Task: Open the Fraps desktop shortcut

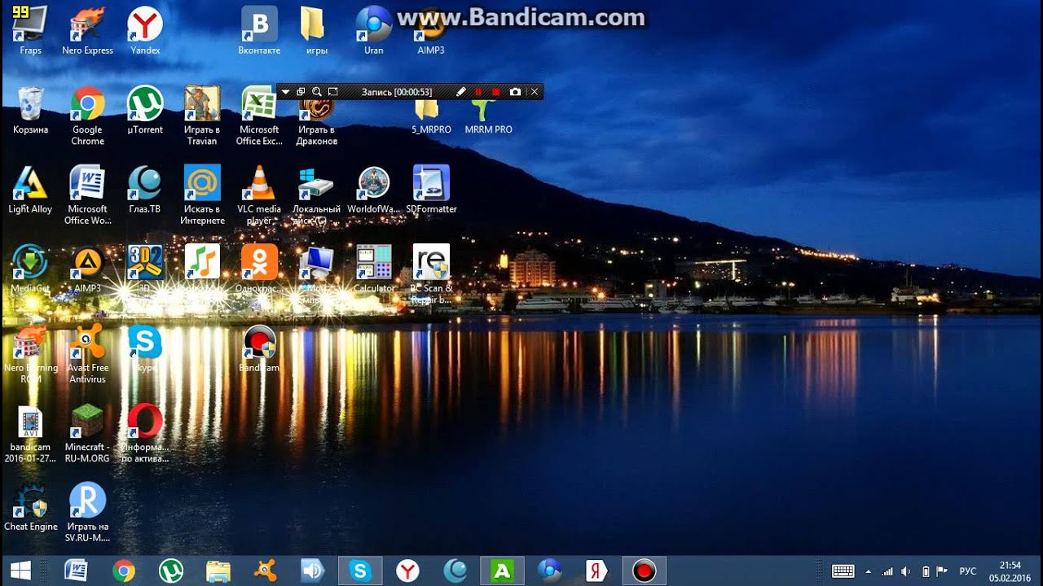Action: click(30, 31)
